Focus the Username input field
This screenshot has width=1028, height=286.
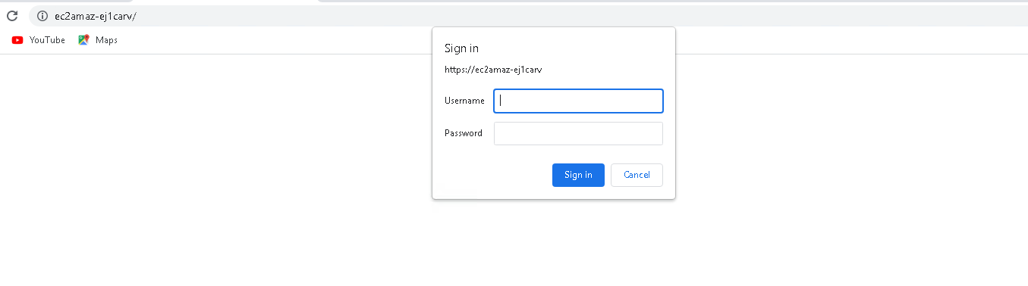[578, 101]
